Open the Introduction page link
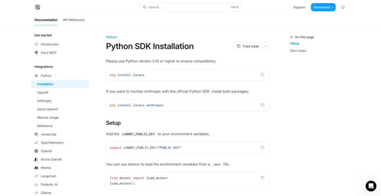 tap(50, 45)
